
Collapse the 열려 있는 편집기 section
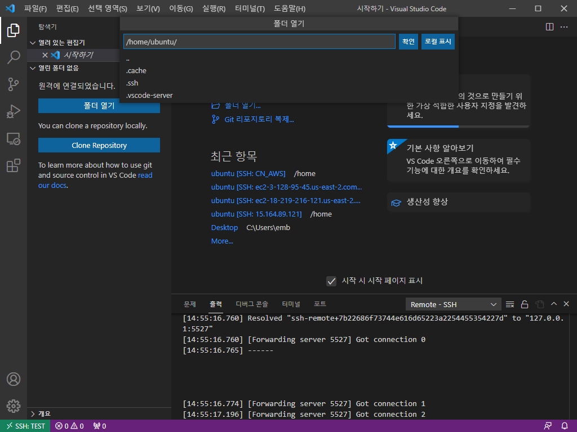[33, 43]
